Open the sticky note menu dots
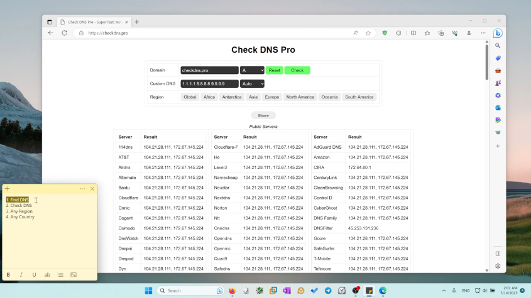 click(x=82, y=189)
